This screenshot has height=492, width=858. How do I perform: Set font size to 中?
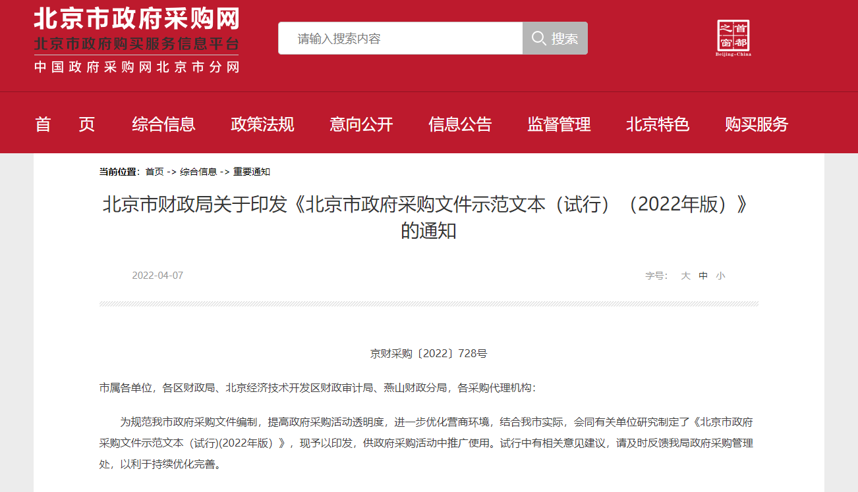[703, 276]
